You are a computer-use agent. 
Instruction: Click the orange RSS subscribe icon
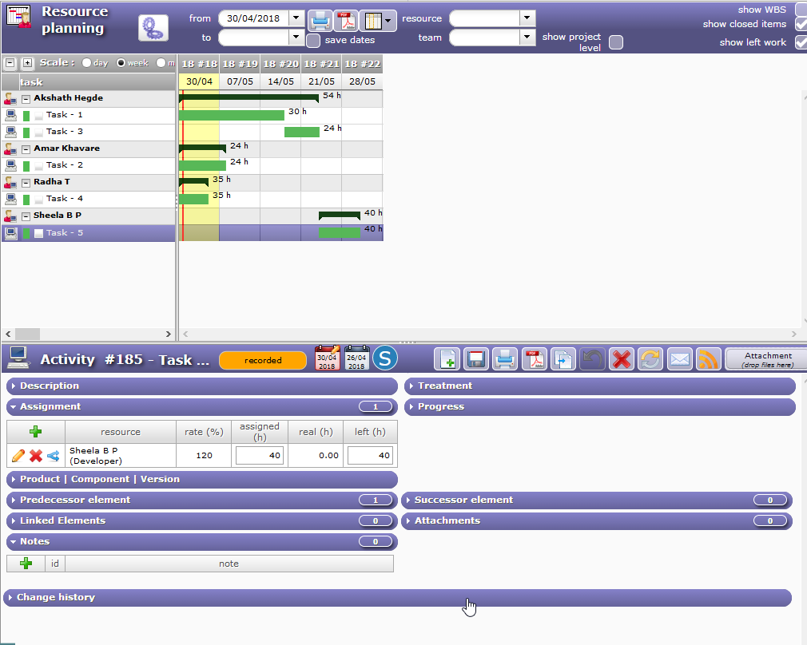tap(708, 359)
